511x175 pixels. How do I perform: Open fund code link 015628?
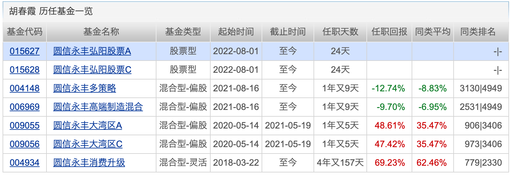coord(25,70)
